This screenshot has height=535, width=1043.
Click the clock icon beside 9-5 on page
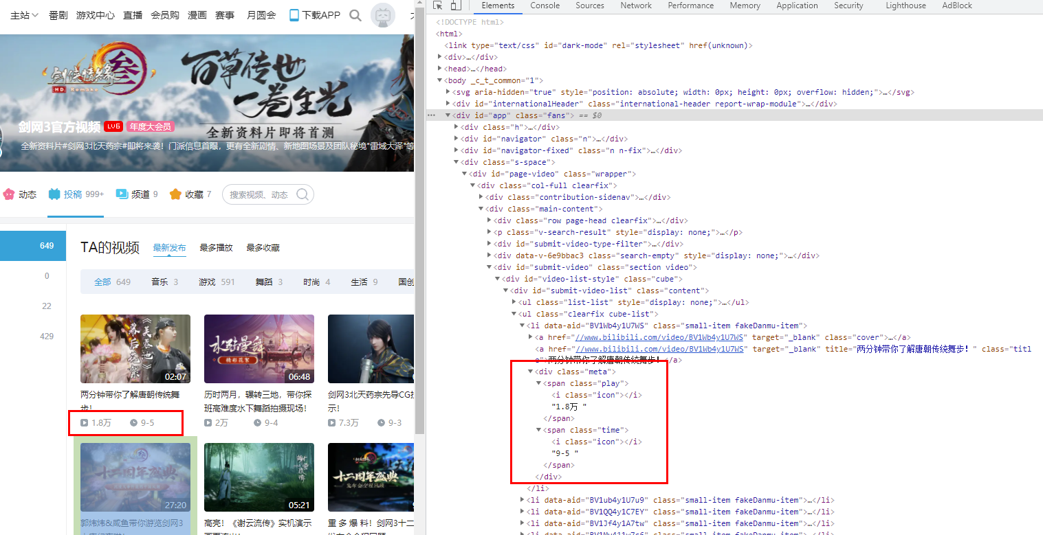pos(133,422)
